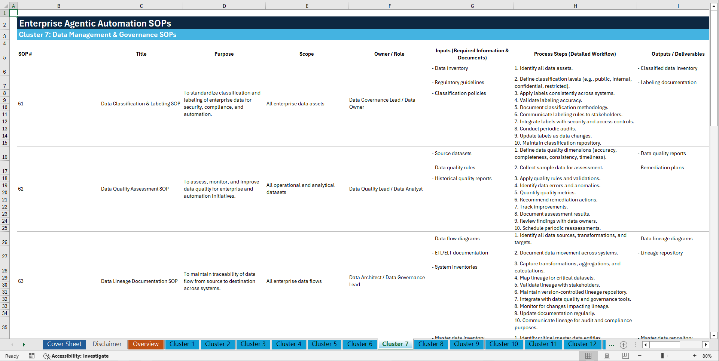Add a new worksheet with the plus icon
This screenshot has height=361, width=719.
623,345
